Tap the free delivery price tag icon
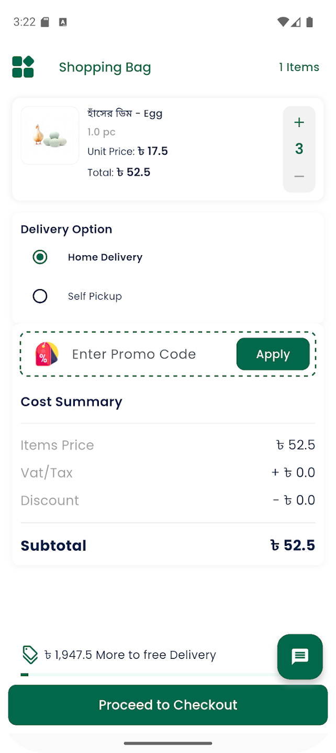Screen dimensions: 336x753 point(30,655)
